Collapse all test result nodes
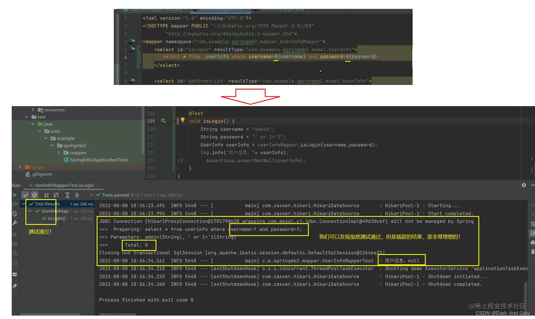535x319 pixels. click(x=77, y=195)
